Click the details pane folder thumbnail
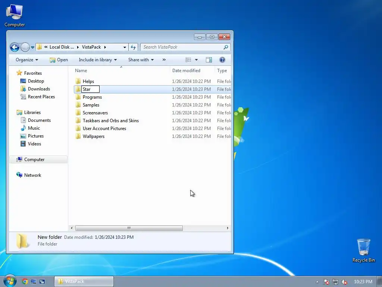This screenshot has width=382, height=287. 22,241
